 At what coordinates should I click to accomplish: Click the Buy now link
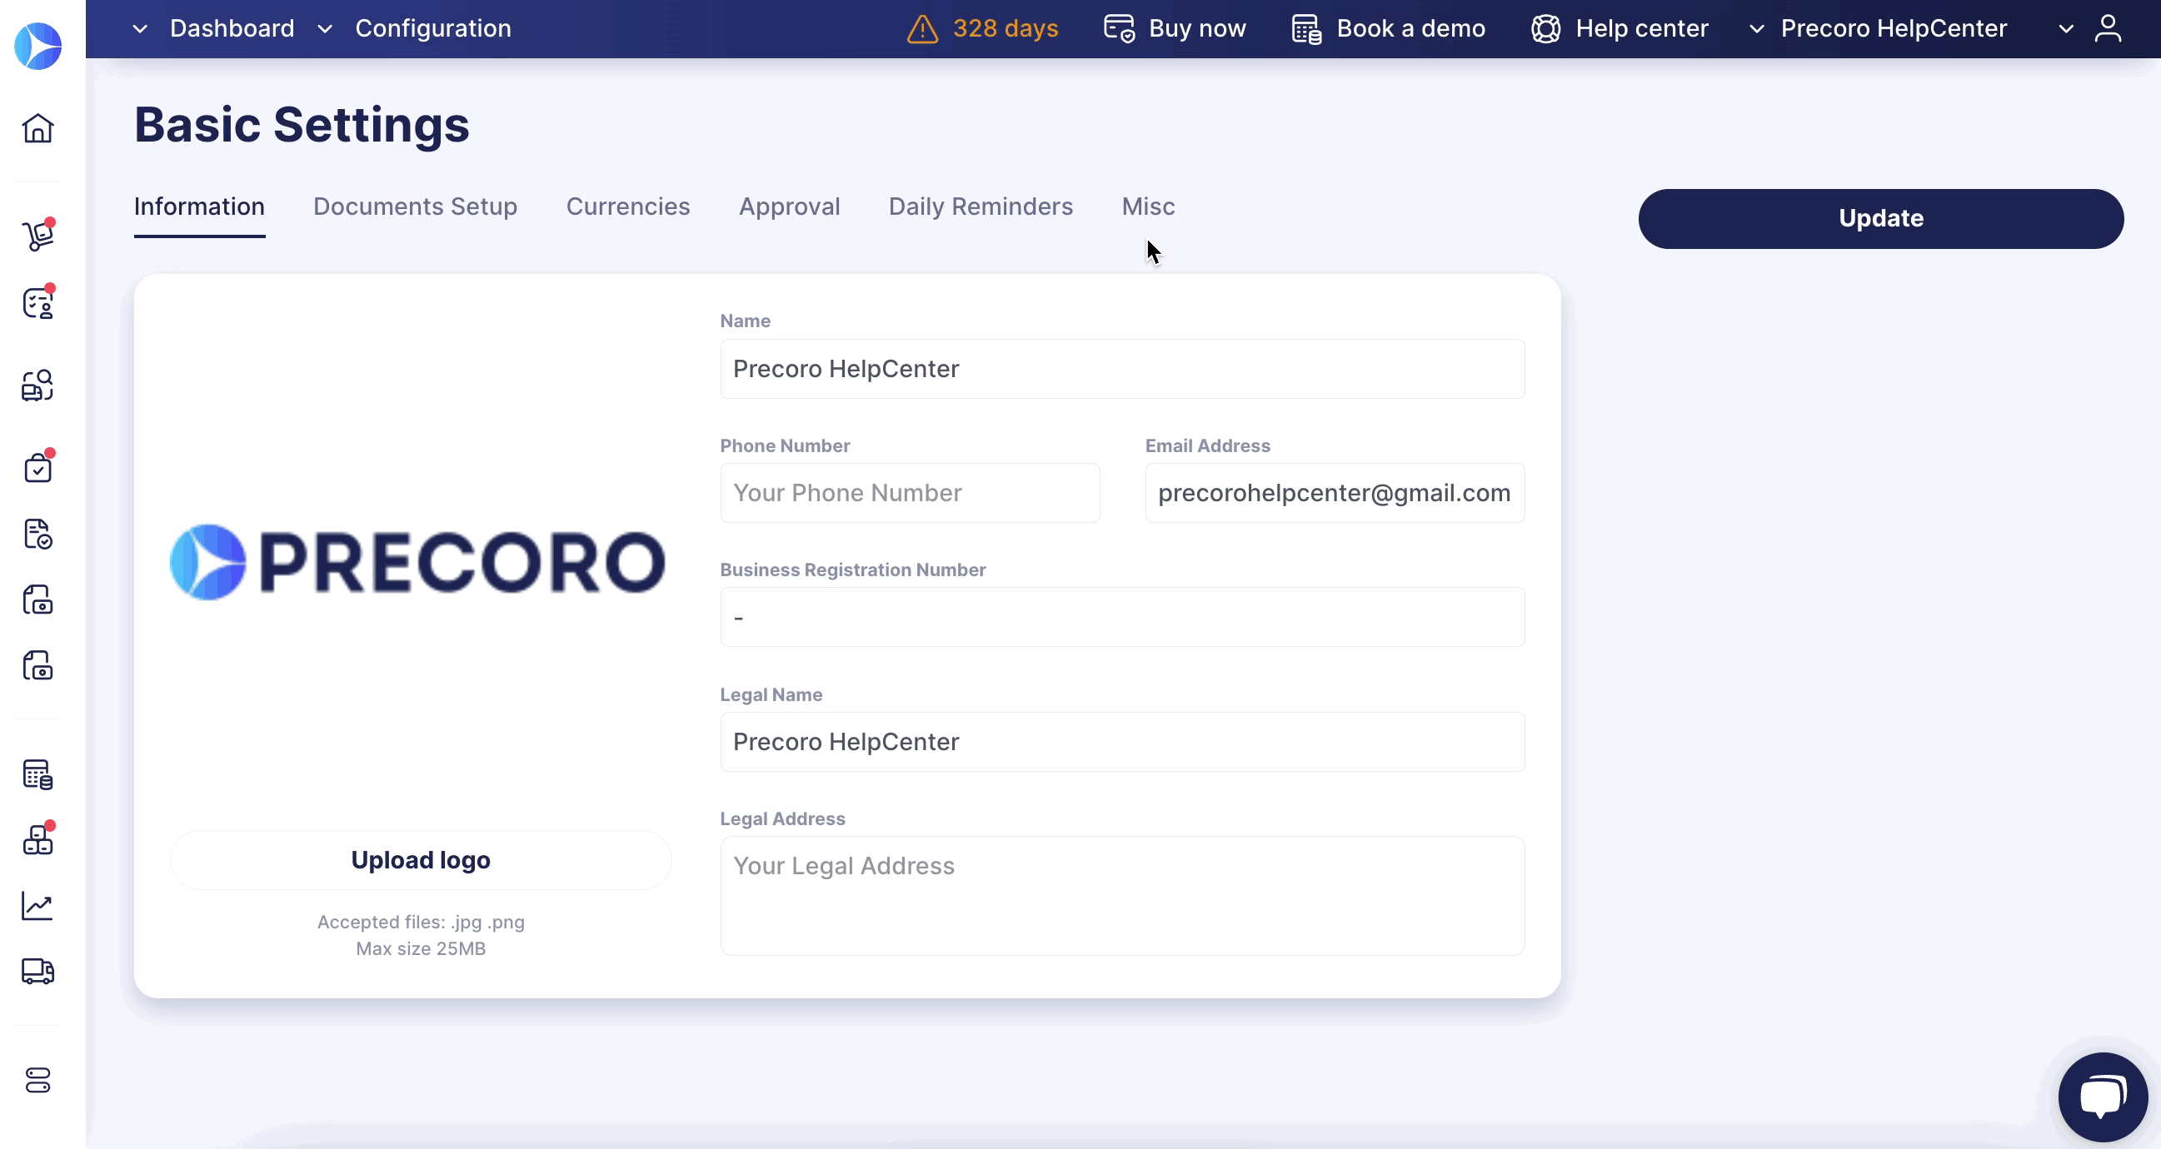[x=1197, y=28]
